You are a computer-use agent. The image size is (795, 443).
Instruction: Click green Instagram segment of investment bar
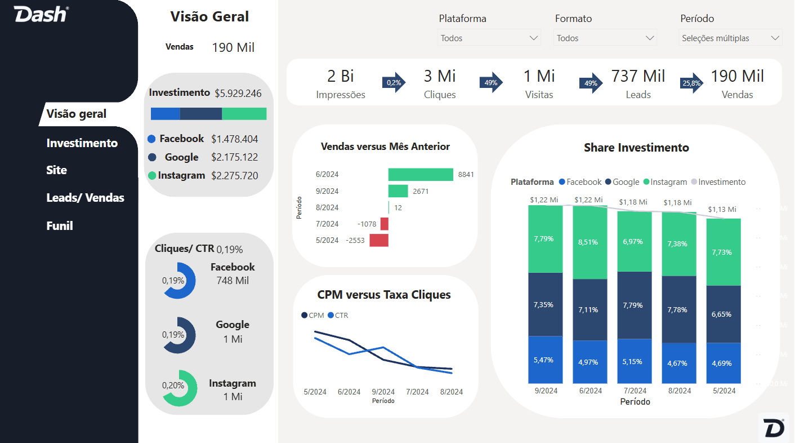click(244, 114)
